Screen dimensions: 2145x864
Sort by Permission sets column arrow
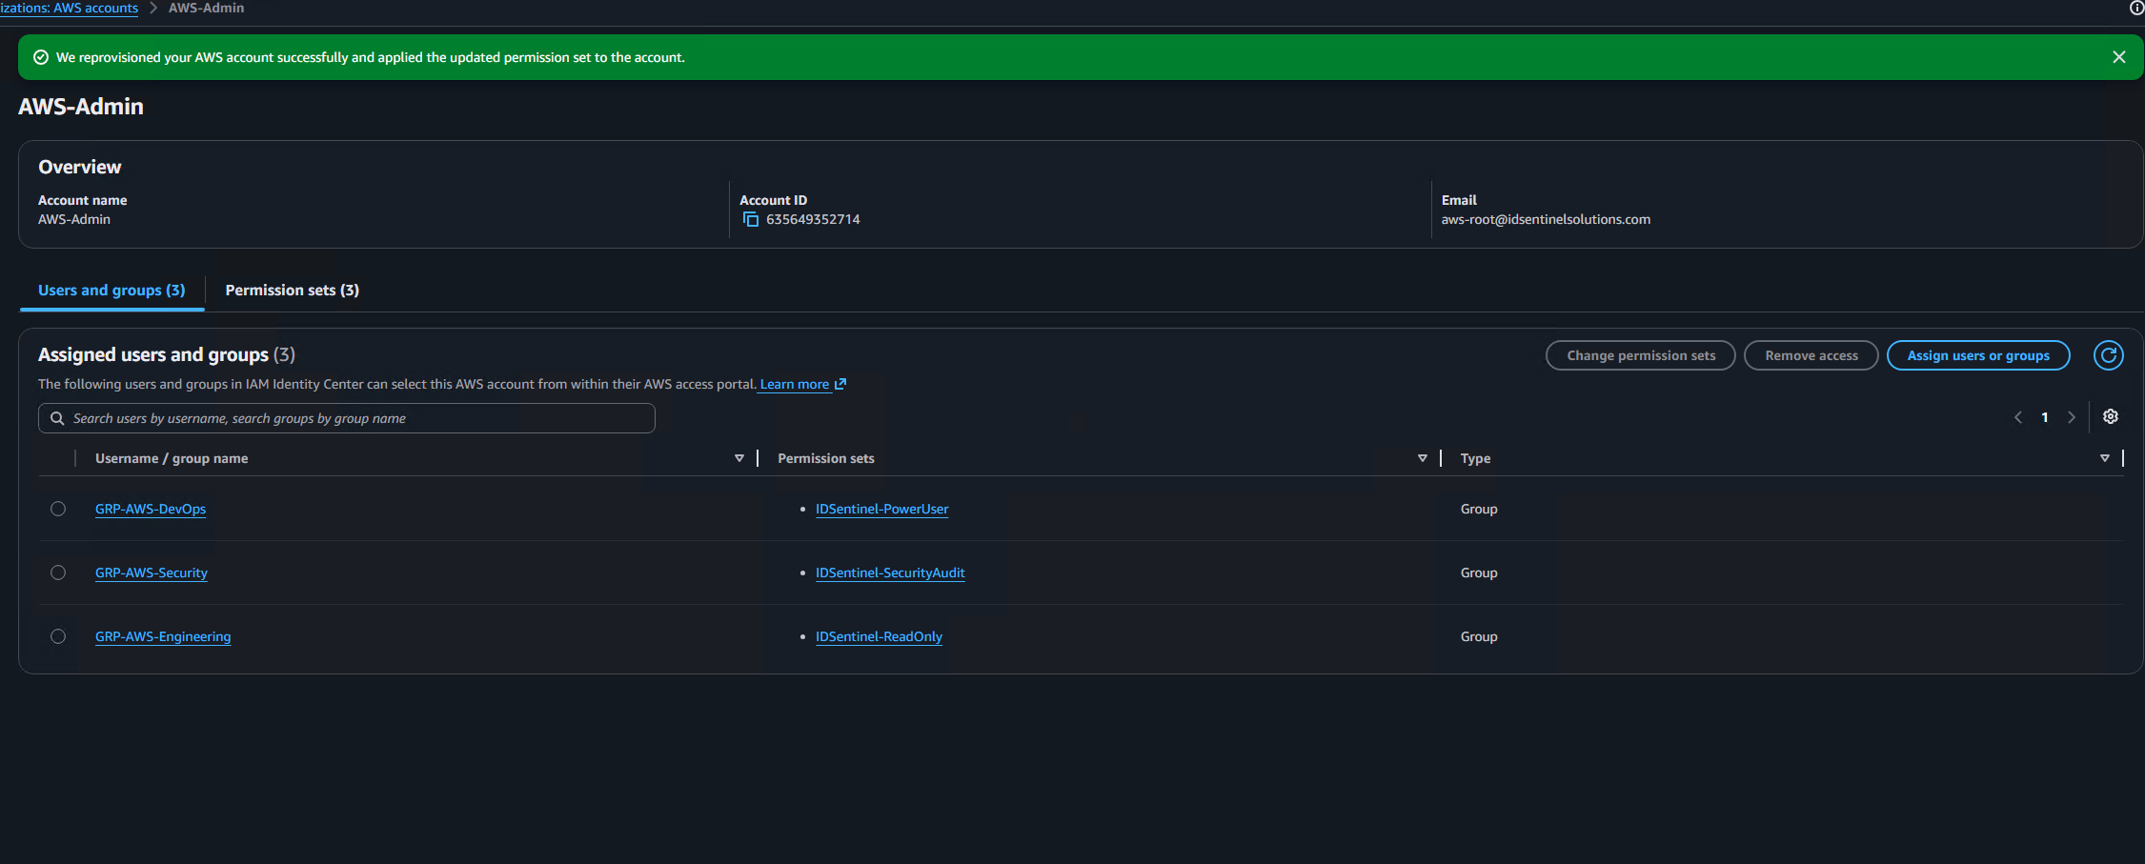pos(1422,458)
